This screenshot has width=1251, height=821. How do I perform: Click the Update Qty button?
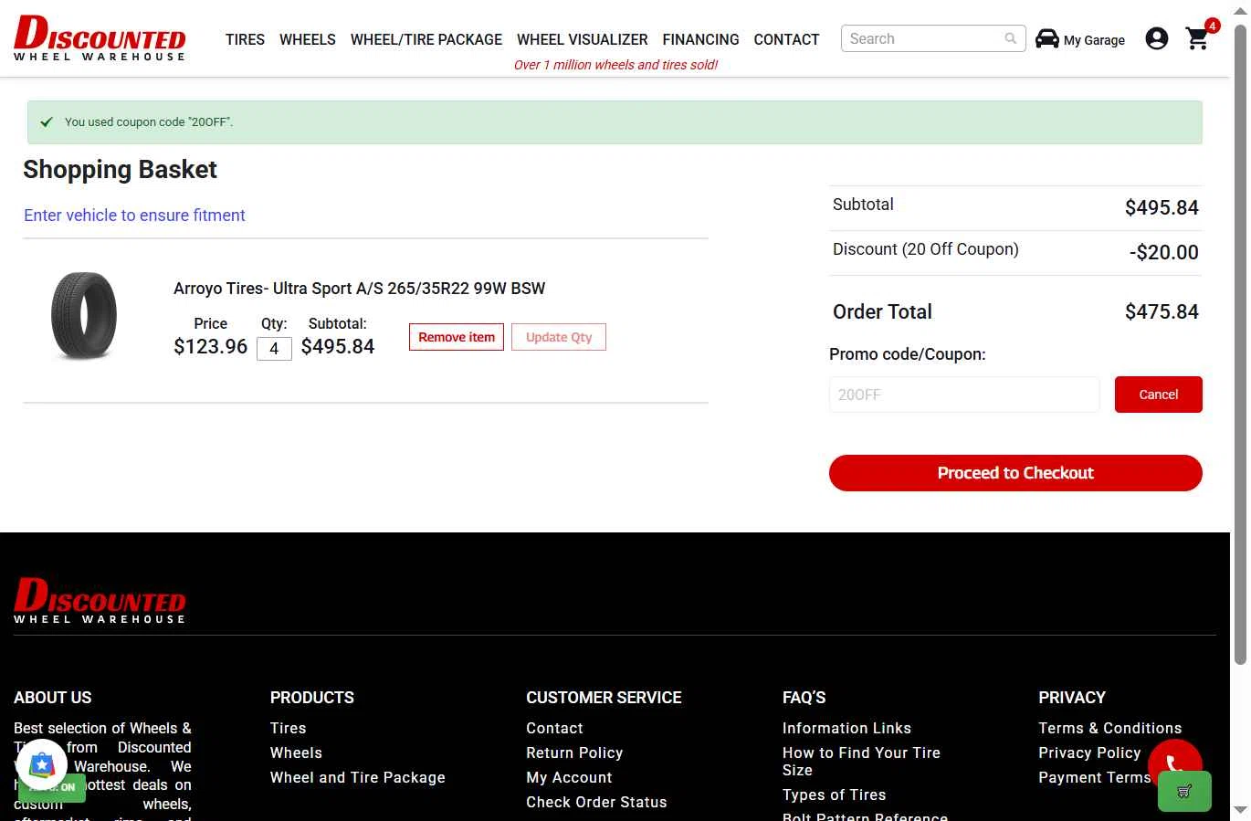(559, 337)
